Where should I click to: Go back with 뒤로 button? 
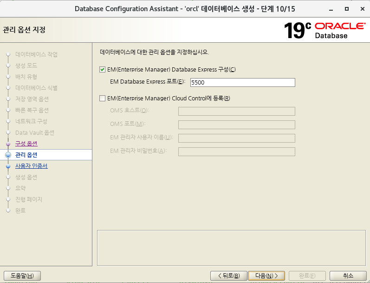229,276
